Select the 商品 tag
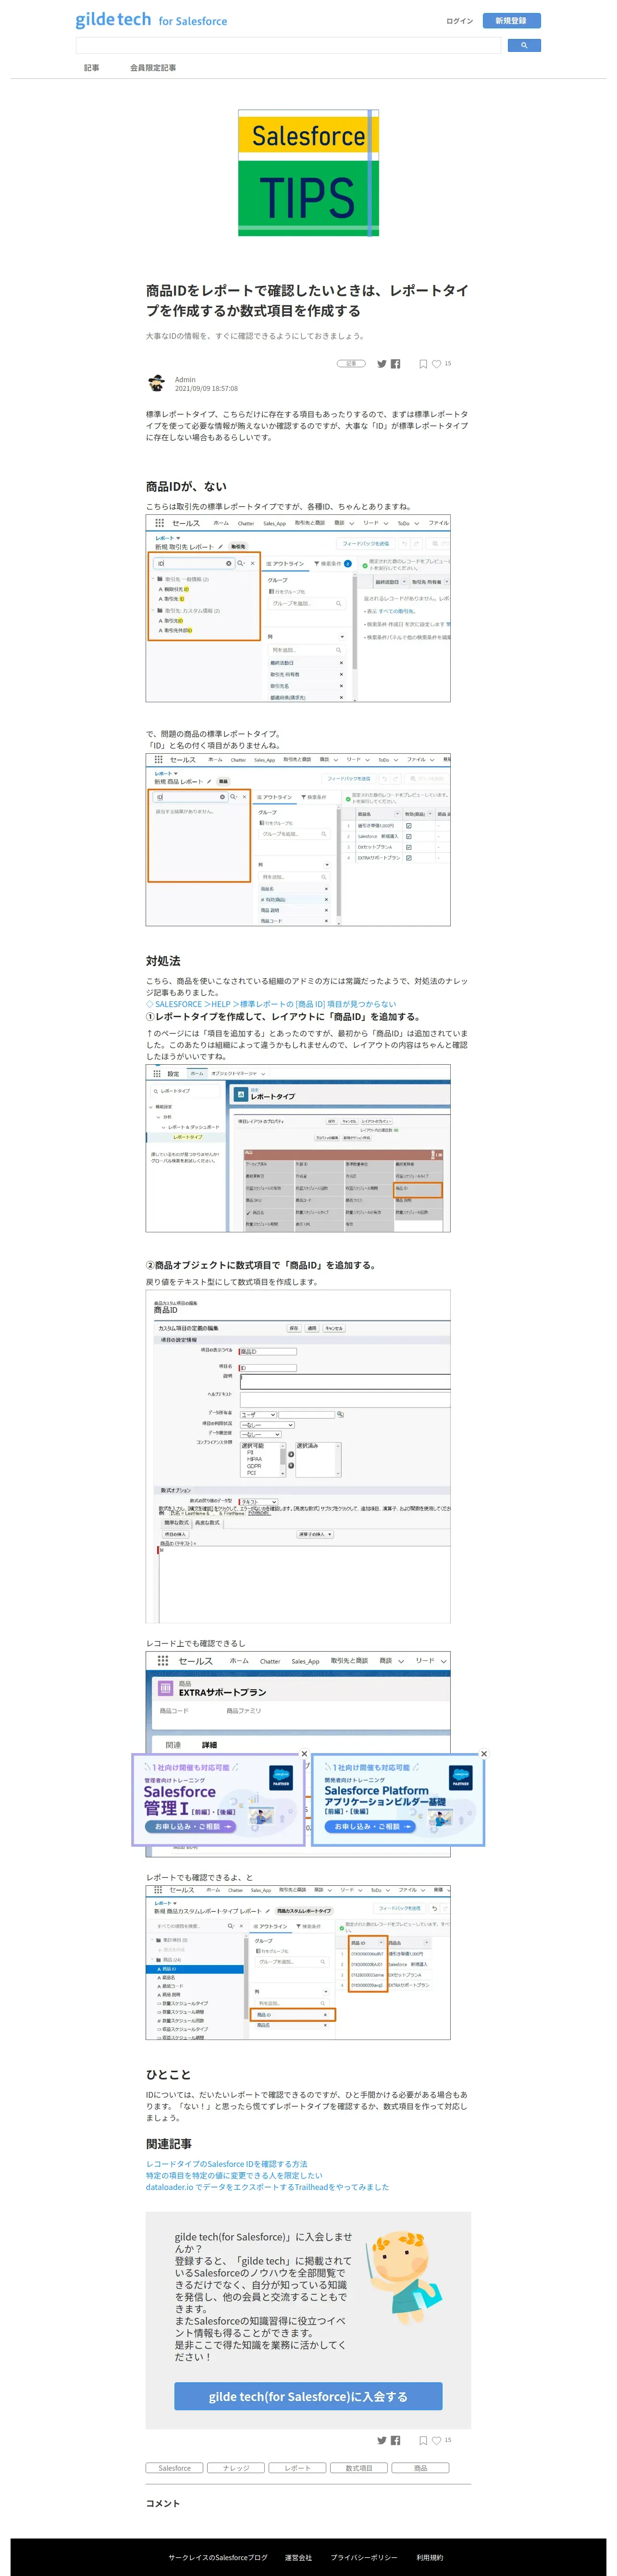Image resolution: width=617 pixels, height=2576 pixels. point(420,2468)
